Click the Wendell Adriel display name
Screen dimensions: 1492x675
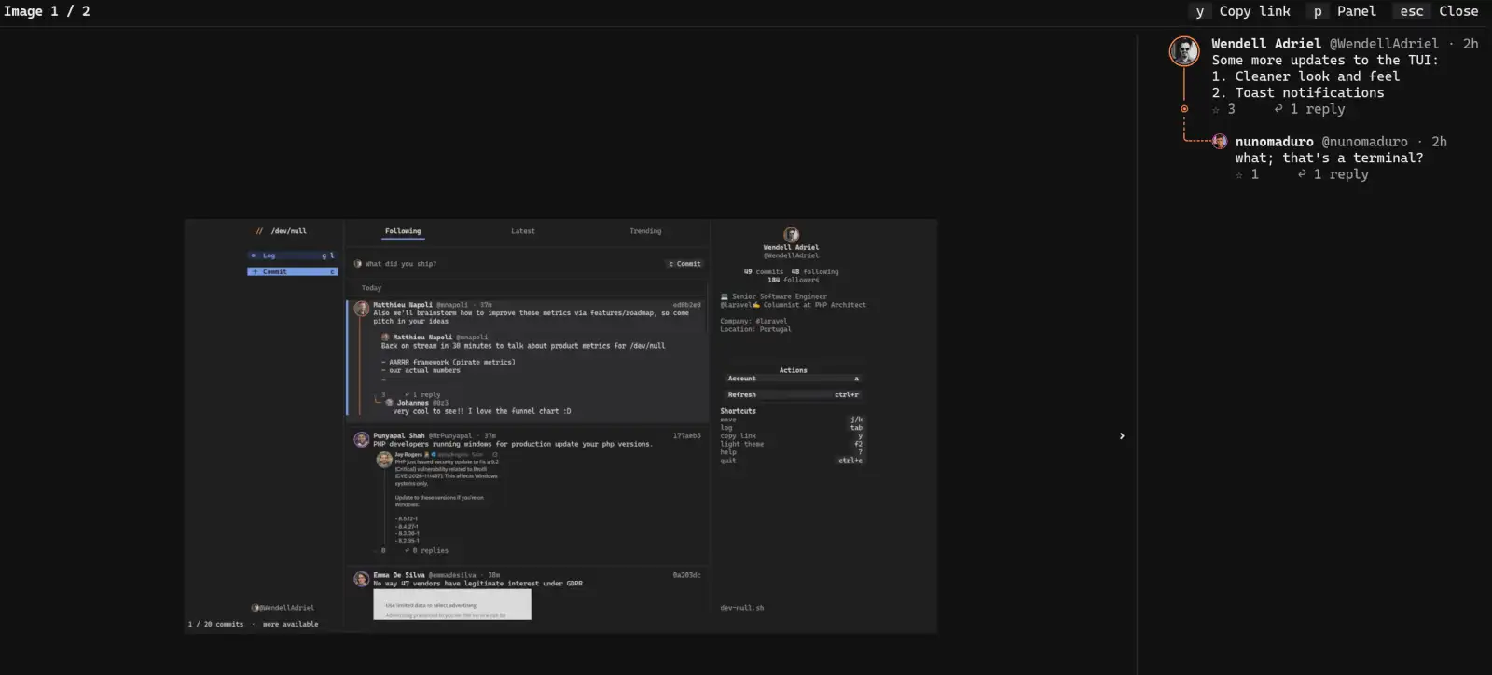[x=1266, y=44]
